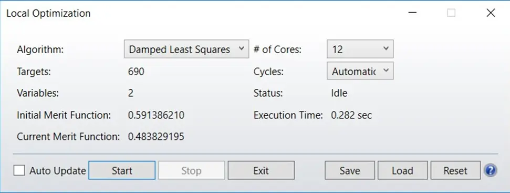Open the Algorithm dropdown showing Damped Least Squares
The width and height of the screenshot is (510, 193).
click(186, 49)
